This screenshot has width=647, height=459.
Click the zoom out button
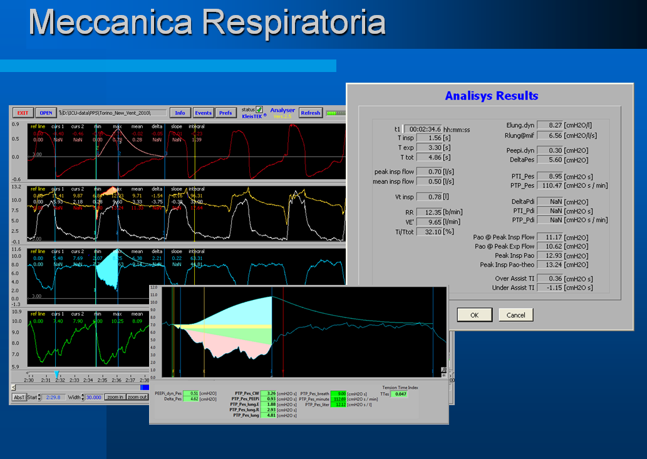[137, 397]
